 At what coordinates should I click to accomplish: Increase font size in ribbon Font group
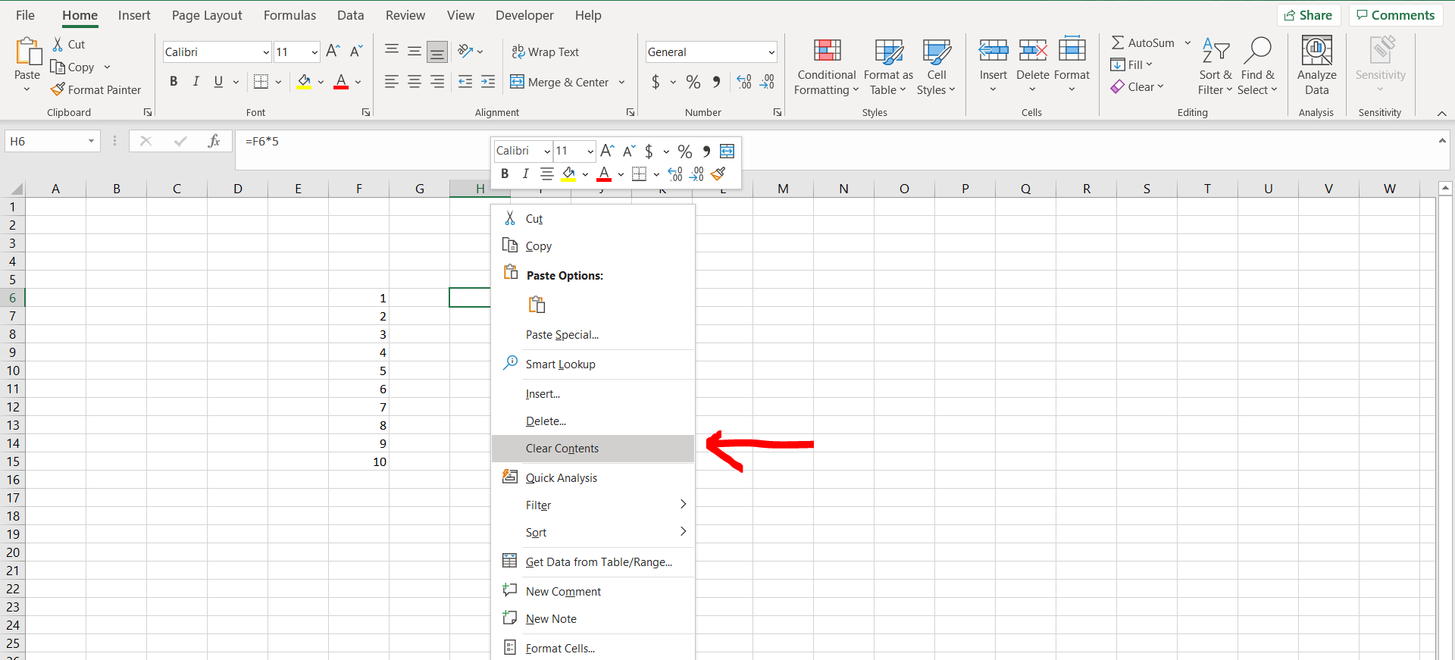coord(333,52)
